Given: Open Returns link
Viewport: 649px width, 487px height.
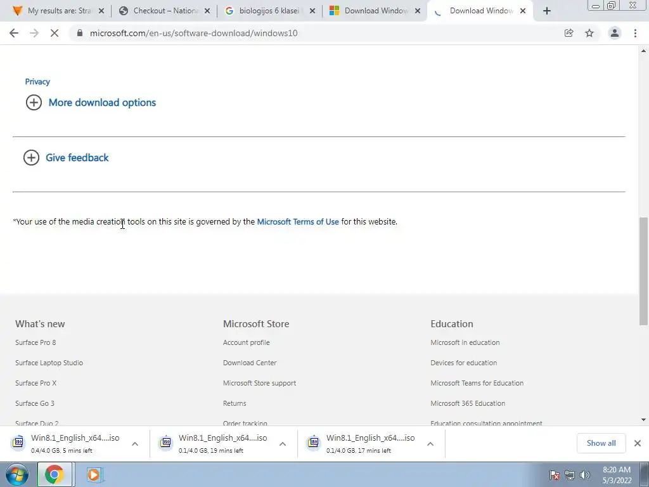Looking at the screenshot, I should click(x=235, y=403).
